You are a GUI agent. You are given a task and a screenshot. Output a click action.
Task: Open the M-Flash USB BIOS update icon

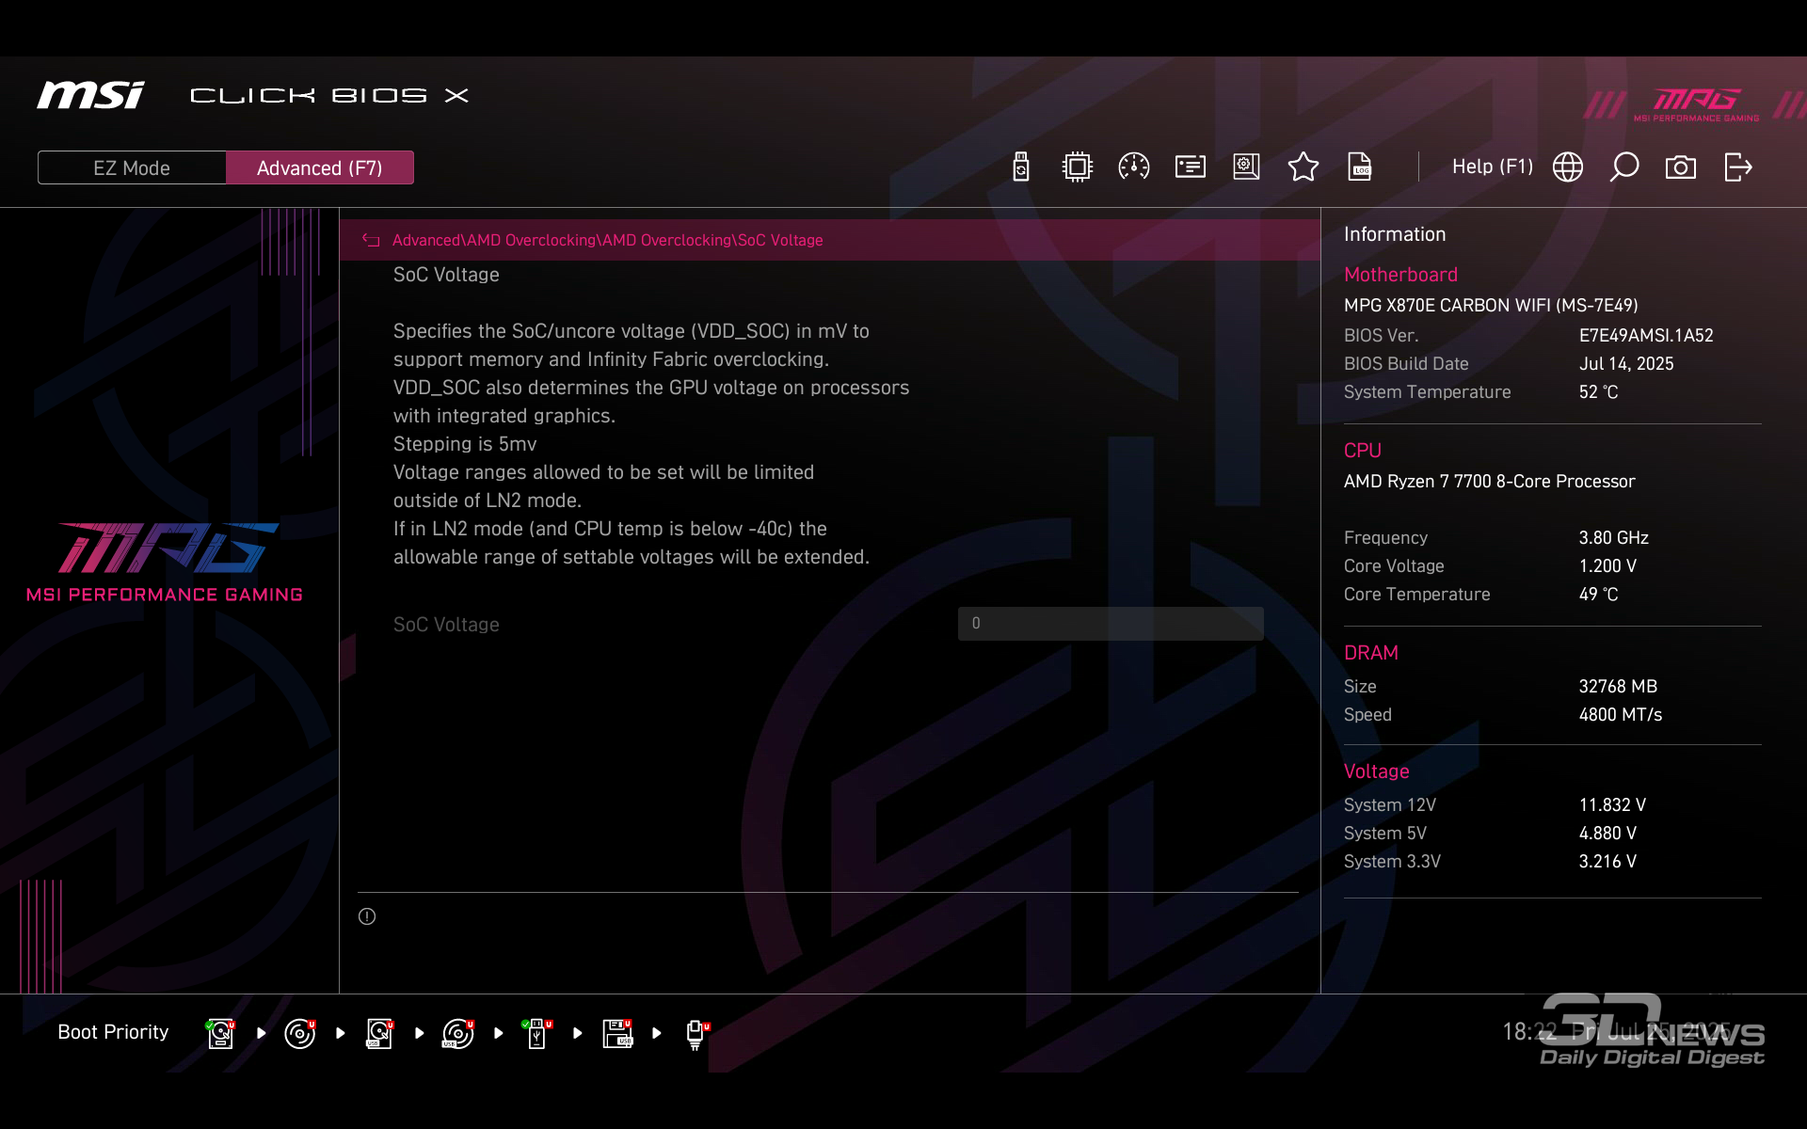pos(1021,167)
